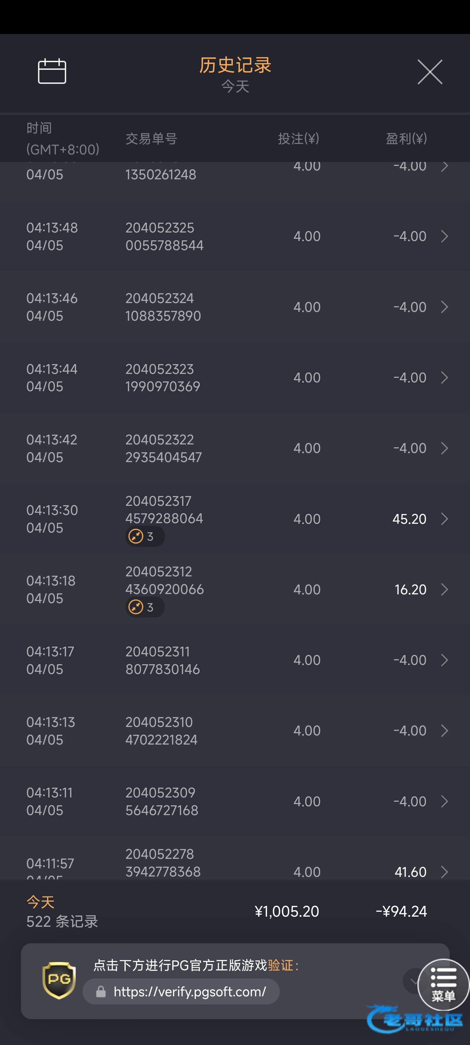Expand the 45.20 profit record chevron
This screenshot has height=1045, width=470.
[x=445, y=519]
